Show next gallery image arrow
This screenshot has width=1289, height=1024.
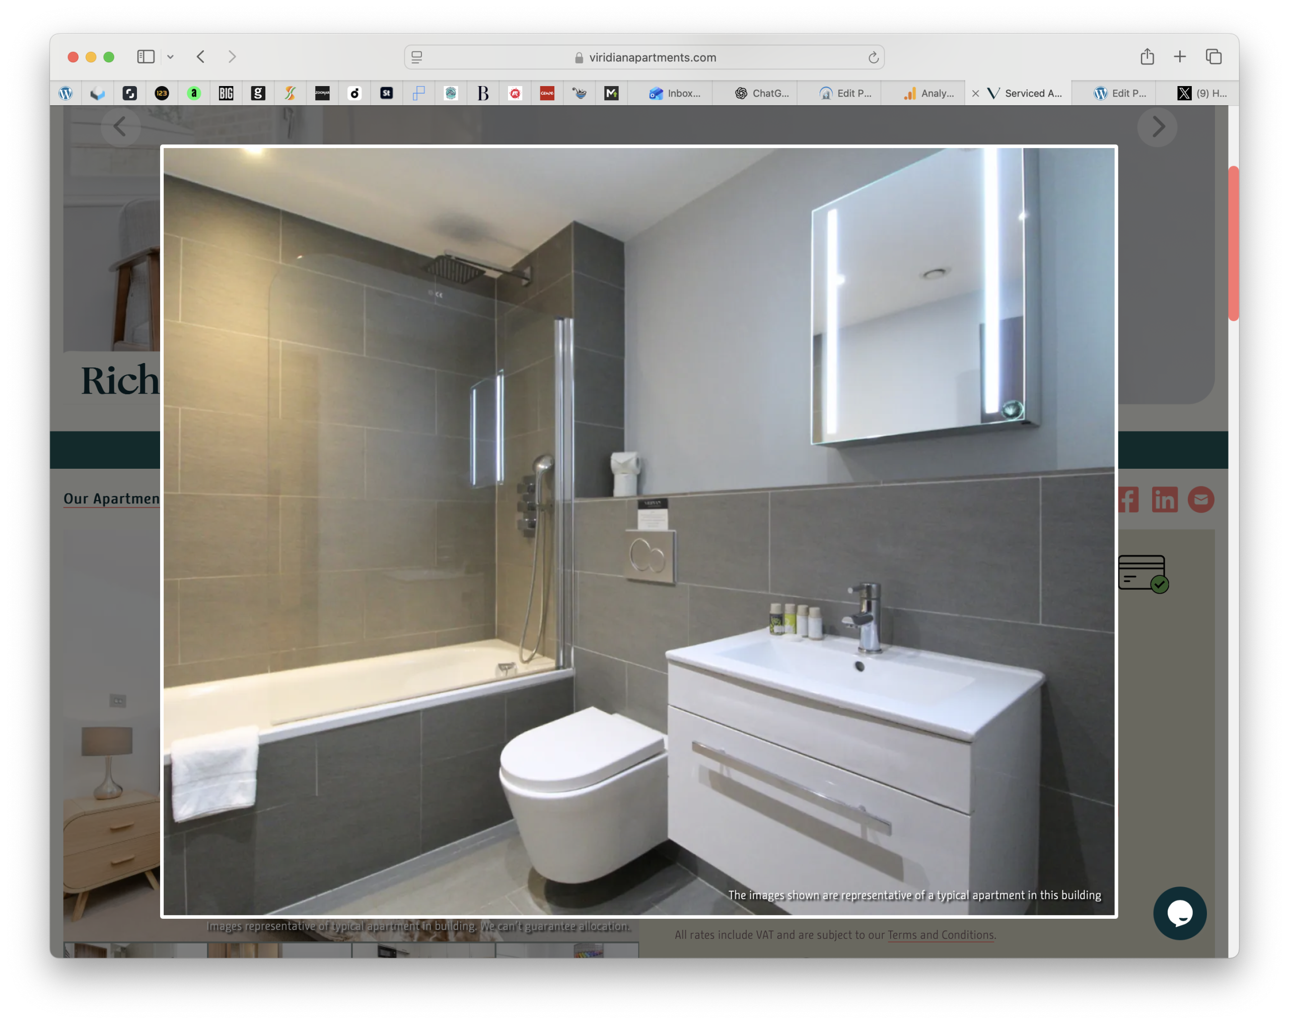coord(1158,127)
